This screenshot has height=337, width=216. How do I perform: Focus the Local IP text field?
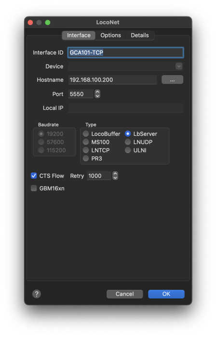126,108
